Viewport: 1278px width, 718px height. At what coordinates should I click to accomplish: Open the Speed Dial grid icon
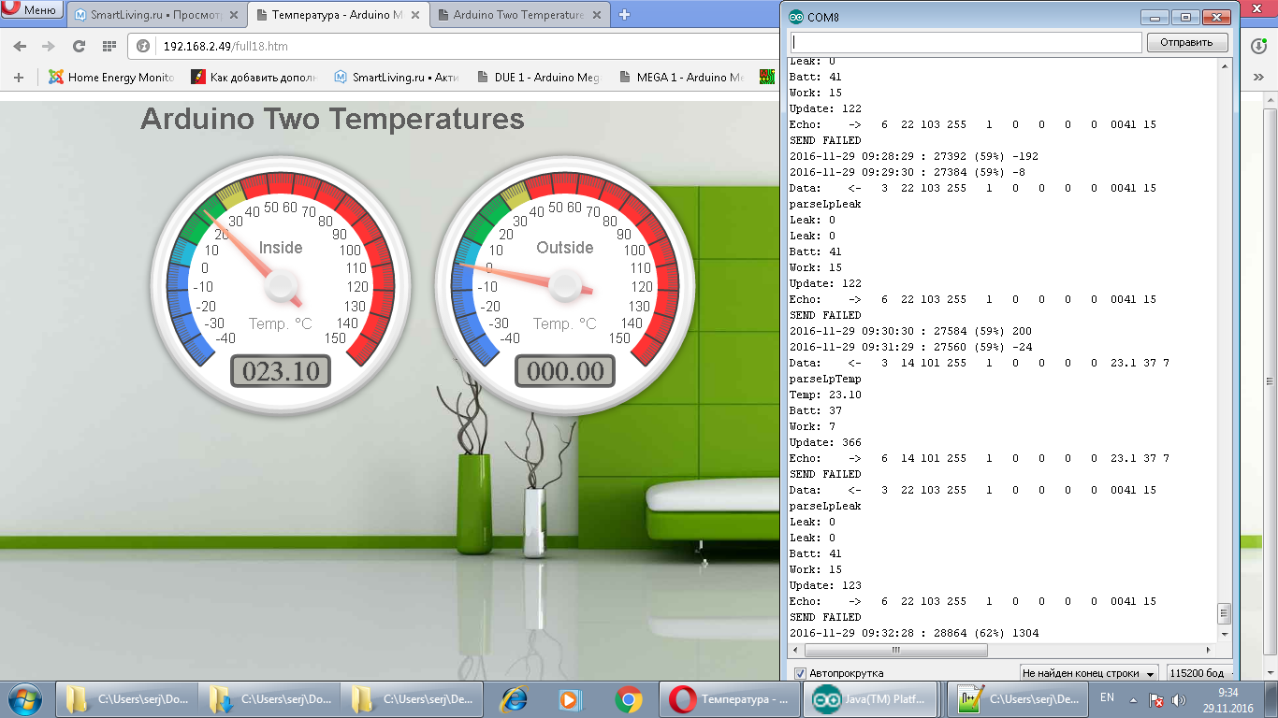pos(109,46)
